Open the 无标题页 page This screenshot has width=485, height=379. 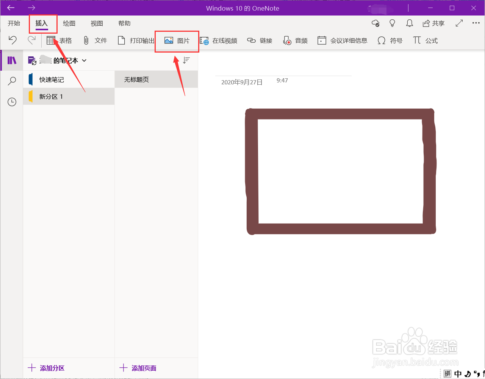(x=156, y=79)
